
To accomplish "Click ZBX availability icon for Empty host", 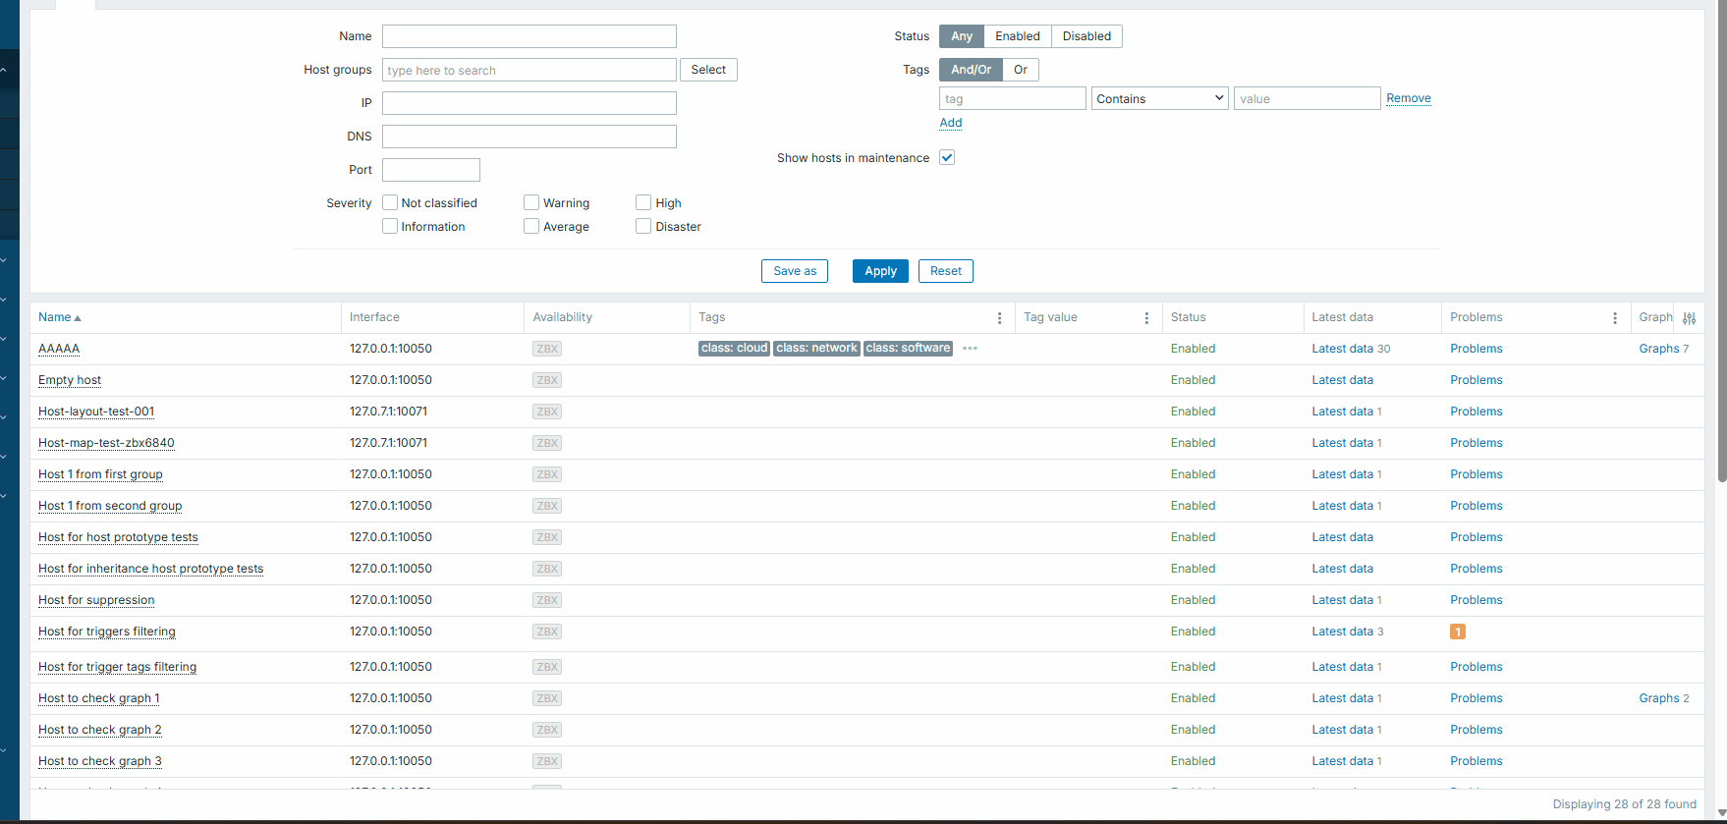I will point(547,380).
